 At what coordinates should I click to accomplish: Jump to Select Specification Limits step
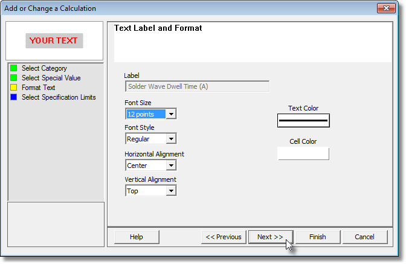[x=59, y=97]
